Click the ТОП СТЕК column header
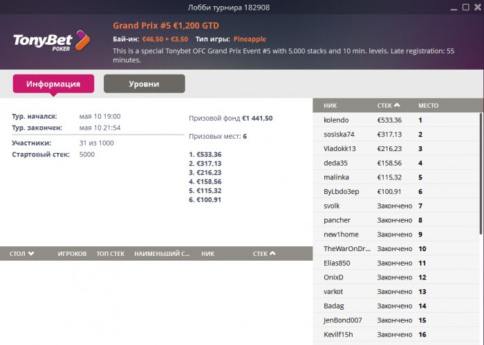This screenshot has height=345, width=484. coord(111,254)
